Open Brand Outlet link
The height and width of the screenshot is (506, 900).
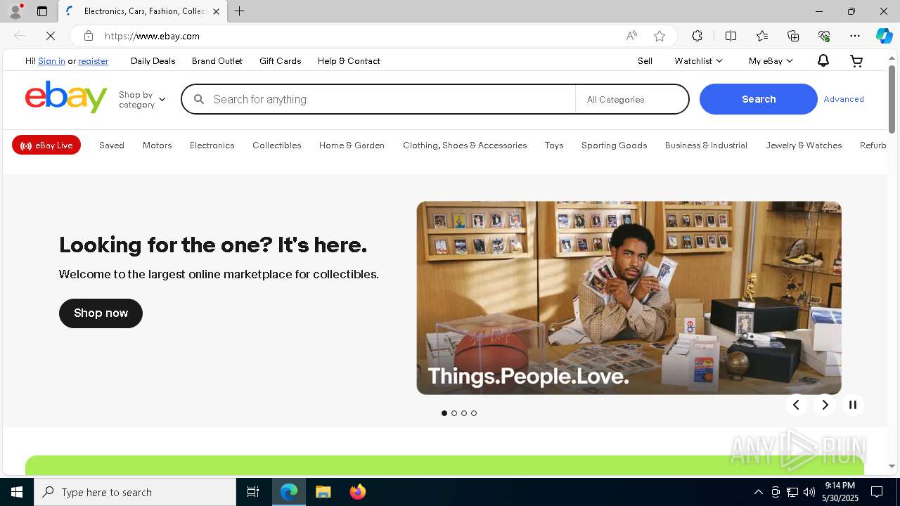coord(217,61)
